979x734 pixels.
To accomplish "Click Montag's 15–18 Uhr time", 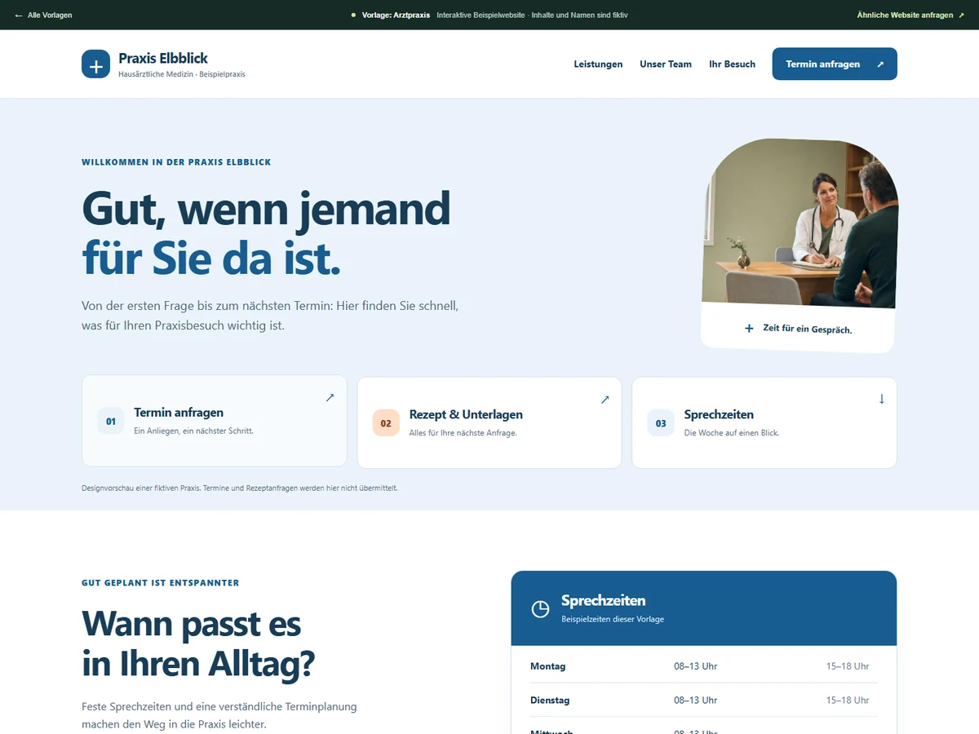I will click(x=848, y=666).
